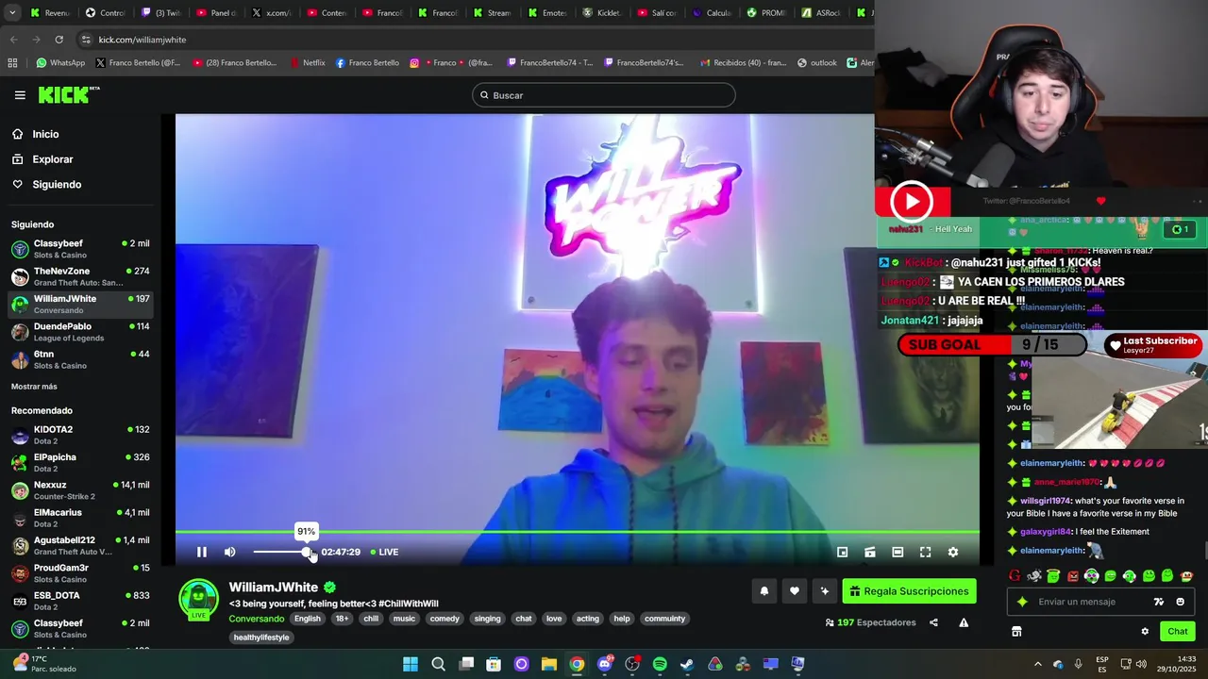The image size is (1208, 679).
Task: Open browser tab search dropdown
Action: [x=11, y=13]
